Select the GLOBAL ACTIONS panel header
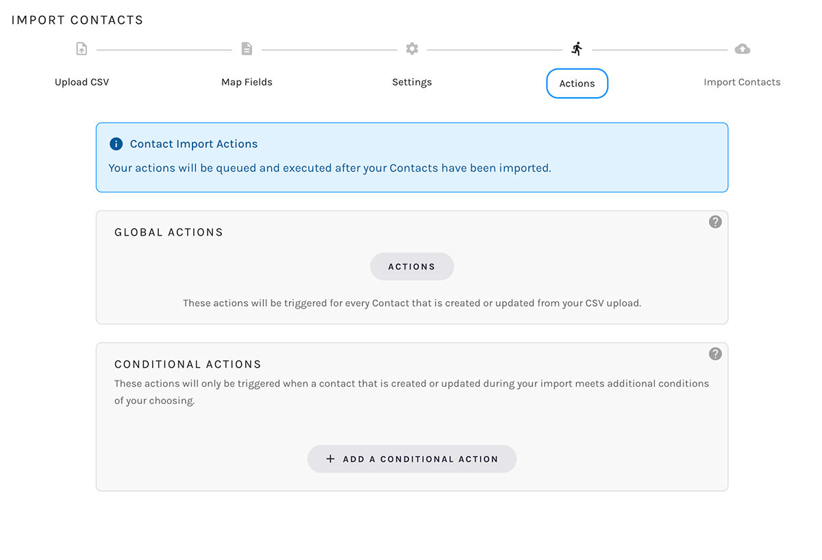Viewport: 822px width, 560px height. click(169, 232)
